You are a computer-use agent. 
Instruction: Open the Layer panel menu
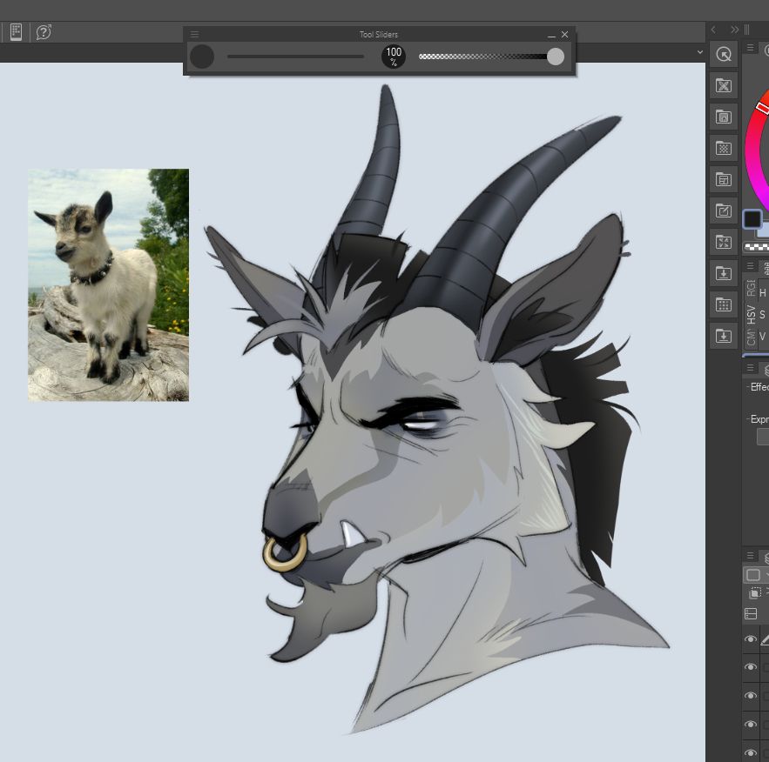tap(750, 555)
